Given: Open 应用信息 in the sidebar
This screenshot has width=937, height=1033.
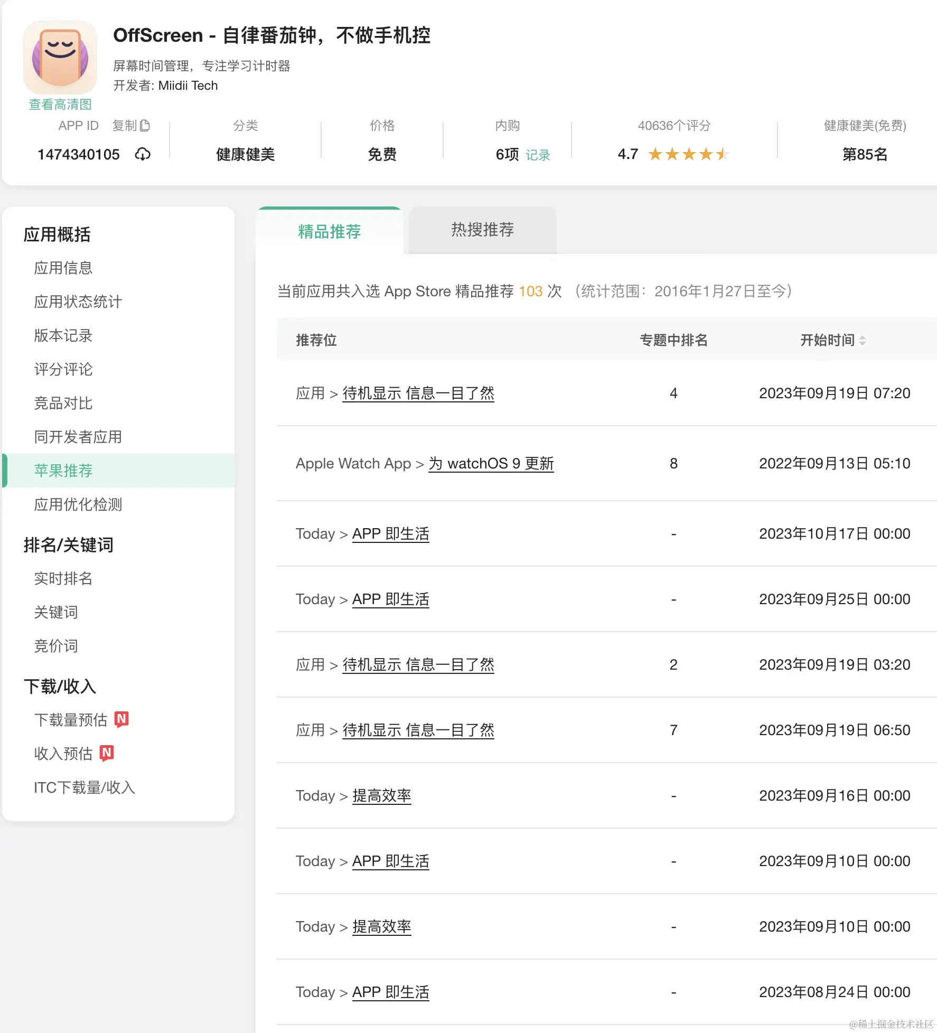Looking at the screenshot, I should pos(63,268).
